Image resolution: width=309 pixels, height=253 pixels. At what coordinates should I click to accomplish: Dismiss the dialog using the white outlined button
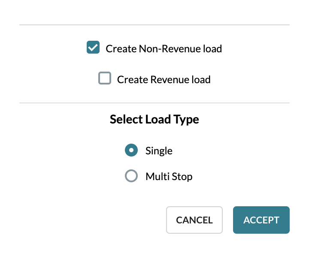(x=194, y=220)
